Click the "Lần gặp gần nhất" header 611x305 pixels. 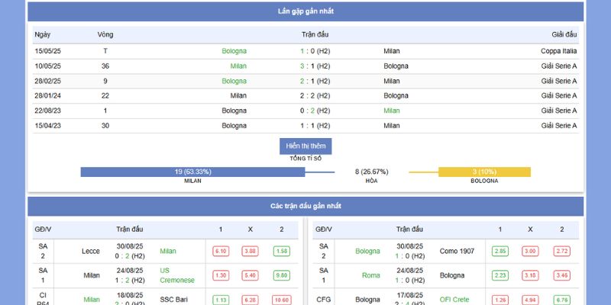click(305, 11)
